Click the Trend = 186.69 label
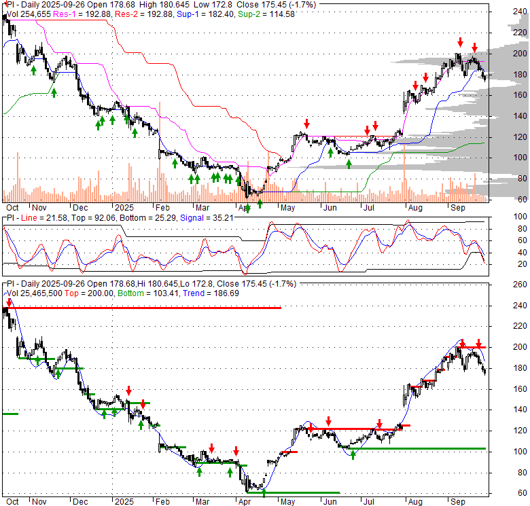Viewport: 530px width, 506px height. click(x=211, y=293)
